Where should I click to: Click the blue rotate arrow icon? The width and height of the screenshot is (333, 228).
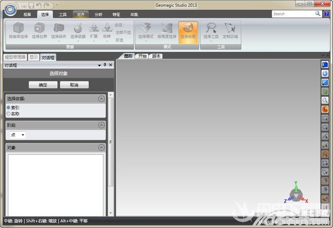[x=325, y=74]
